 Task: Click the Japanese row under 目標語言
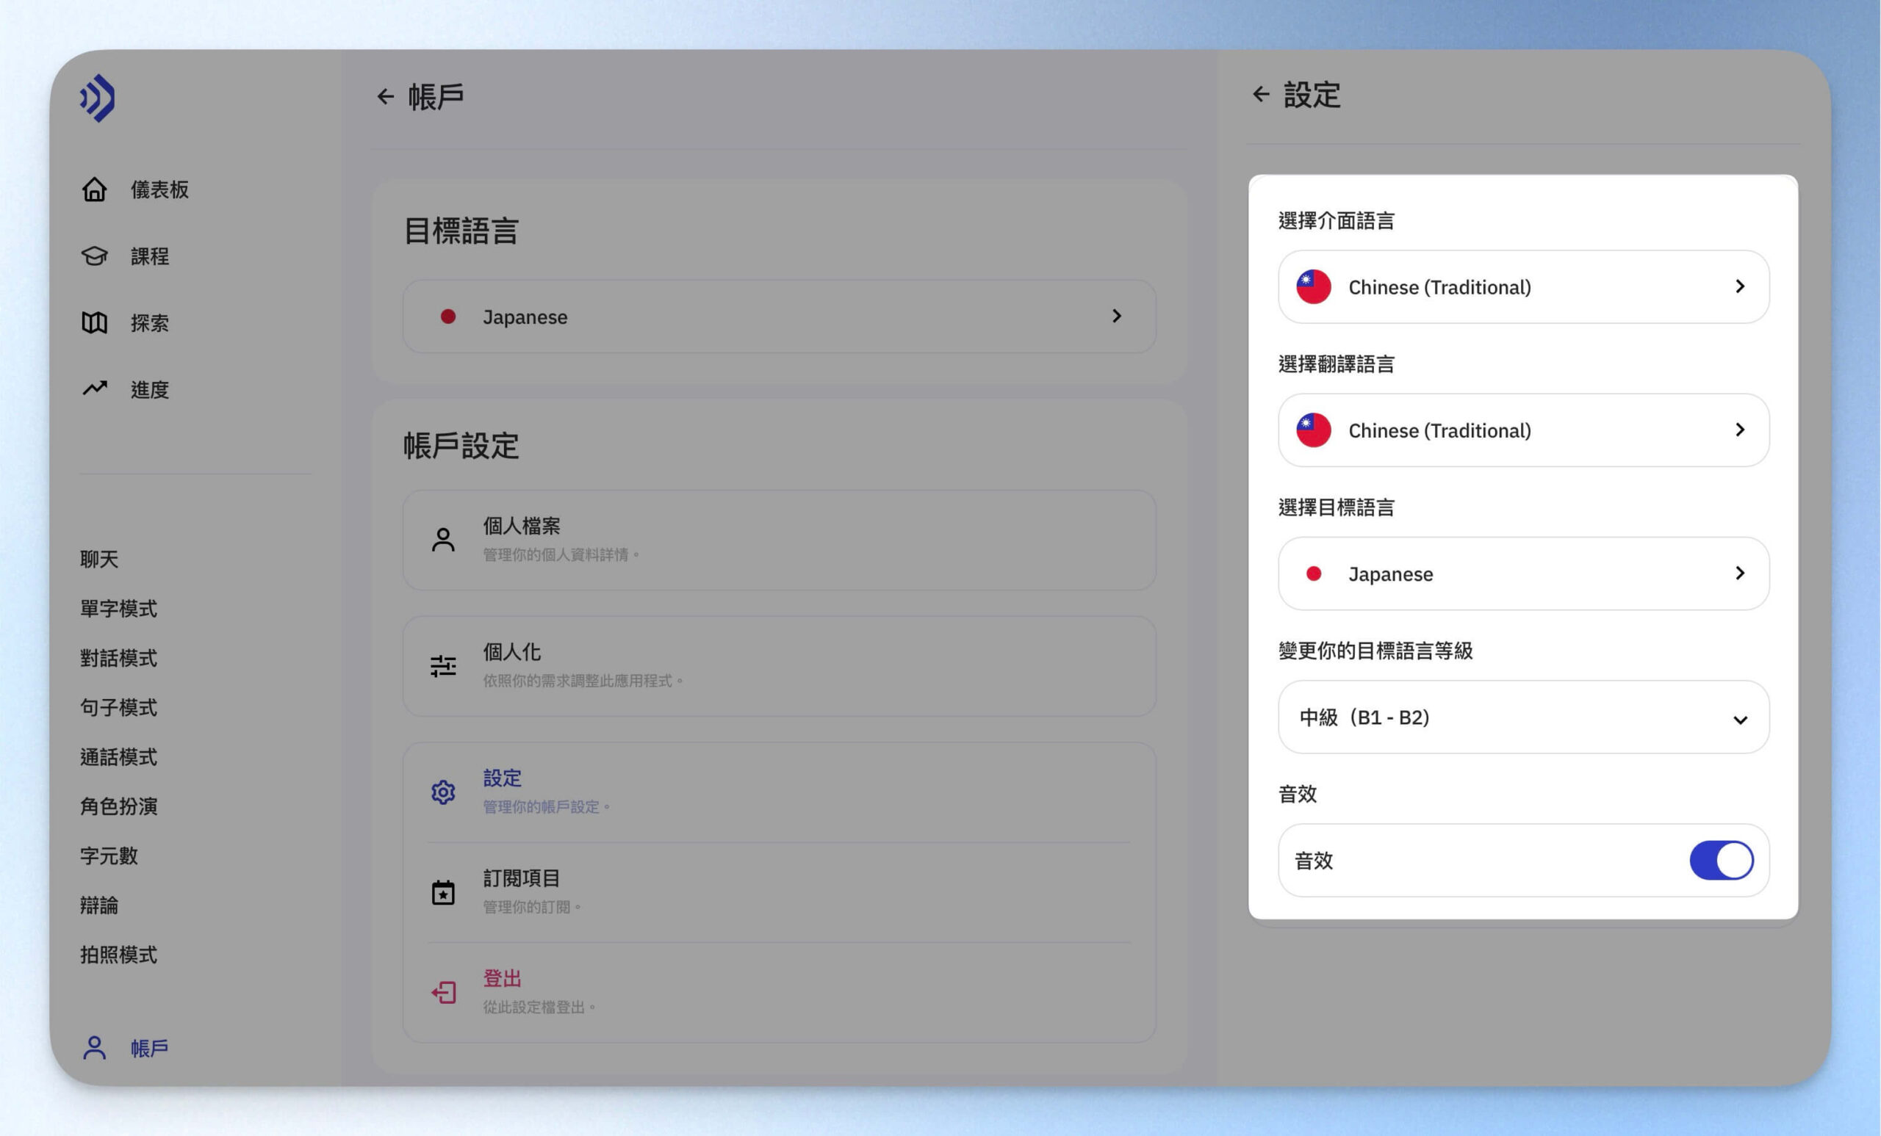tap(780, 316)
